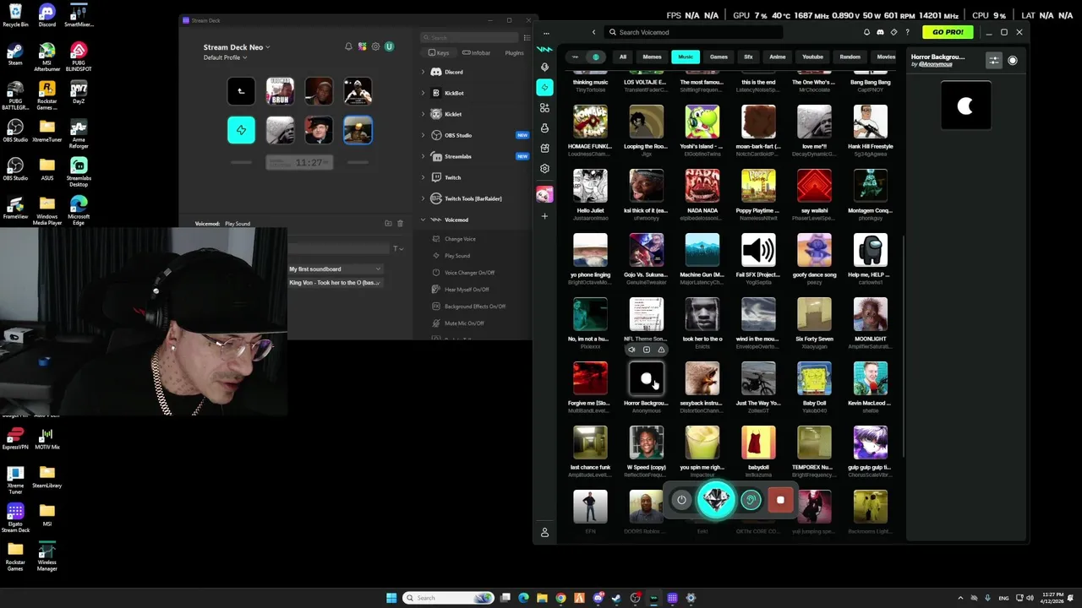Add hovered sound to soundboard icon

[x=647, y=350]
